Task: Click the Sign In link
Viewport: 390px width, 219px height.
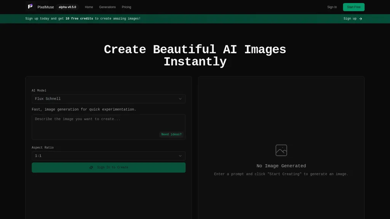Action: coord(332,7)
